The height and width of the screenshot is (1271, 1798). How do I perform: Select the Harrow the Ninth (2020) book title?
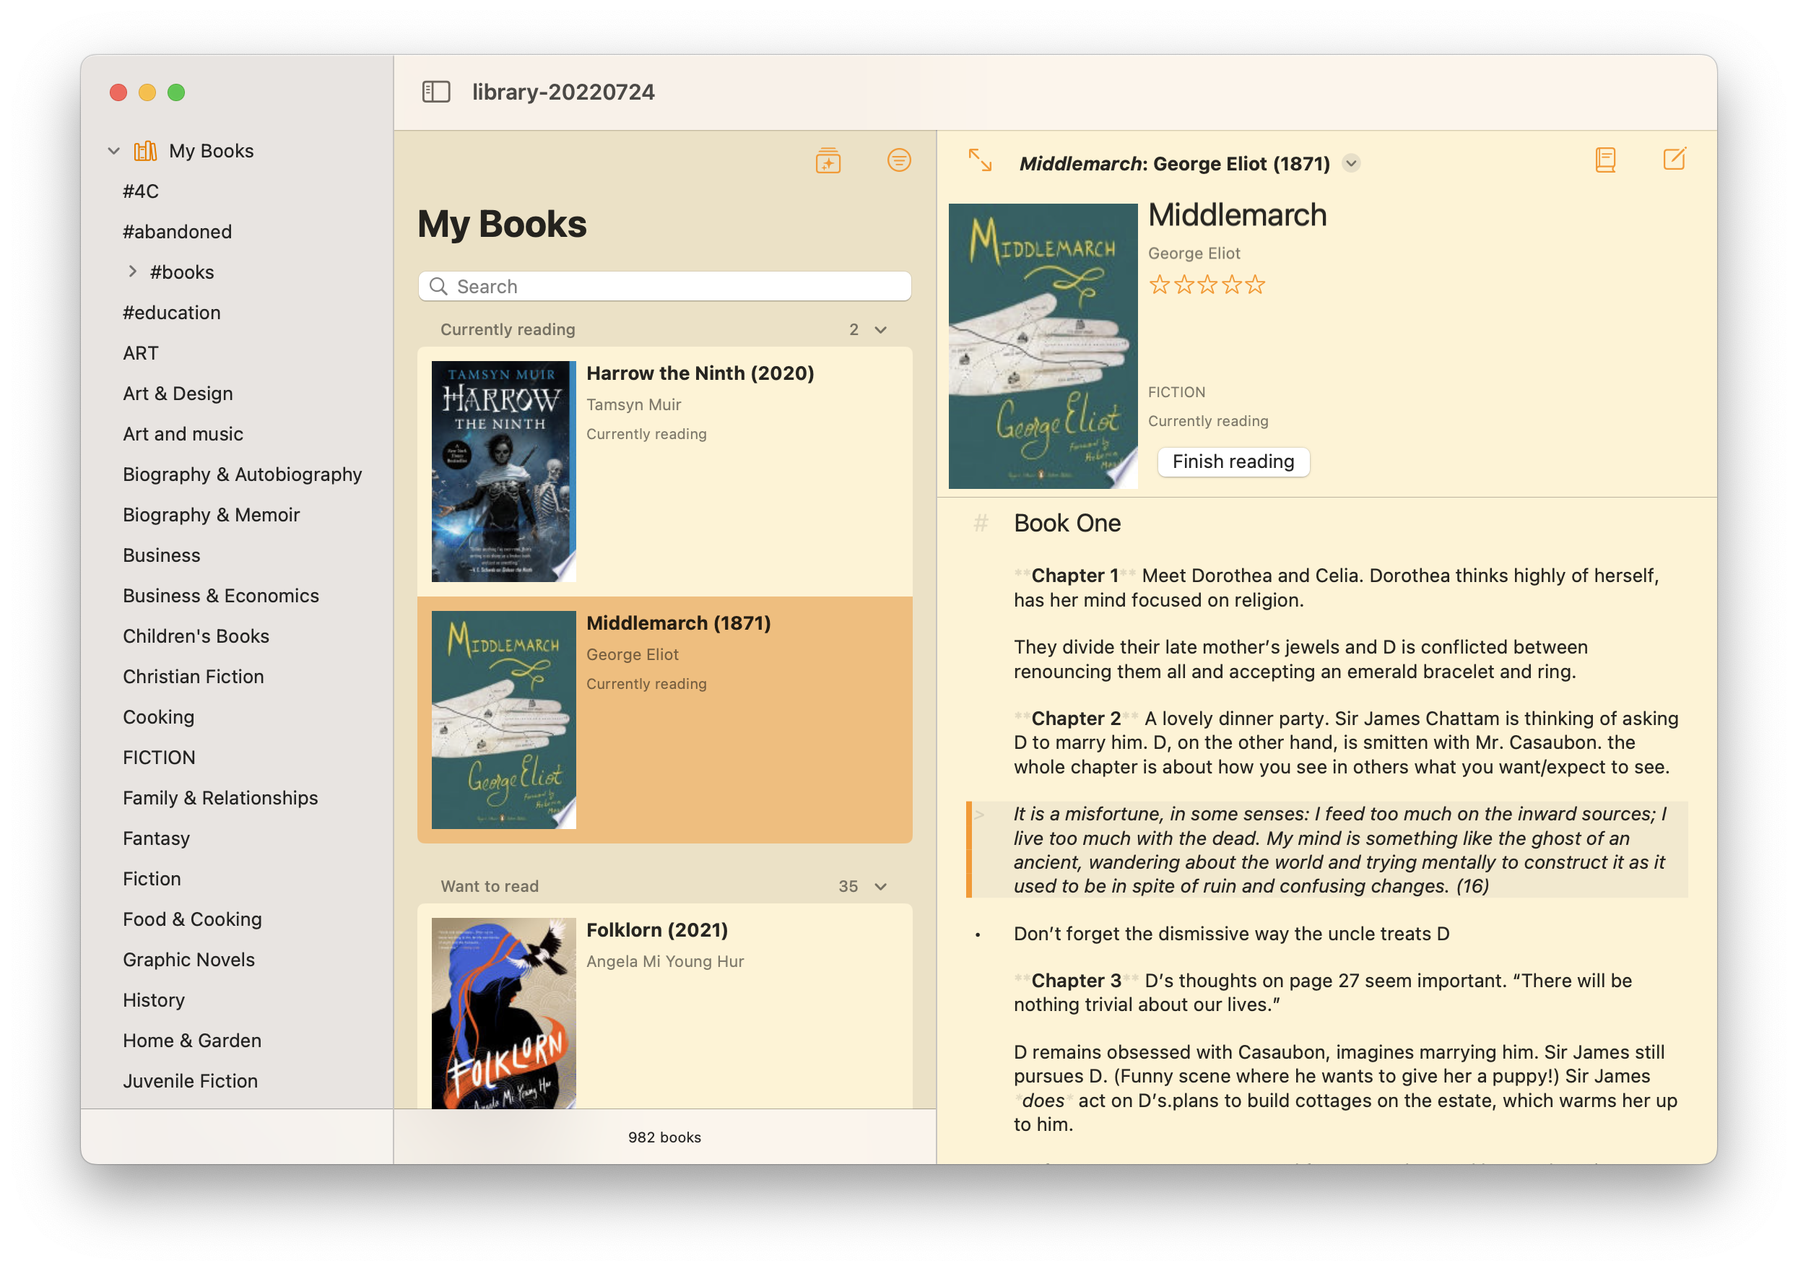click(x=700, y=373)
